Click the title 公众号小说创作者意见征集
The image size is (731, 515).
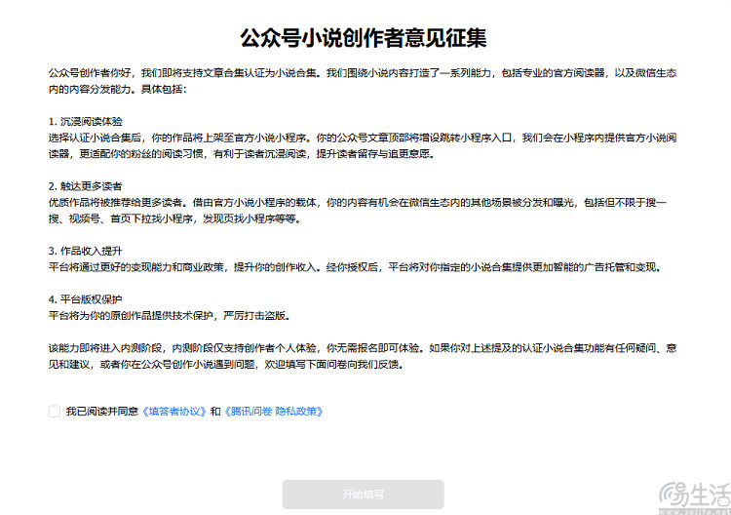(x=364, y=38)
